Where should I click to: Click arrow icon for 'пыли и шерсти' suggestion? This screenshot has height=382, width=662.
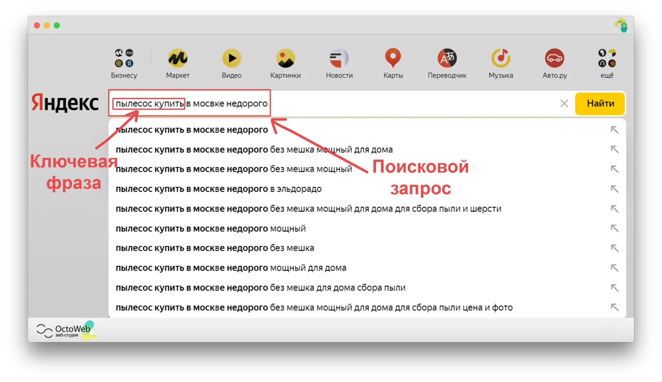tap(614, 209)
